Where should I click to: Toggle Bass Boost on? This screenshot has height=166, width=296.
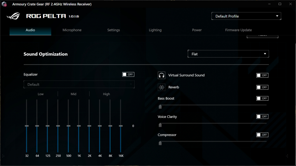click(x=262, y=99)
